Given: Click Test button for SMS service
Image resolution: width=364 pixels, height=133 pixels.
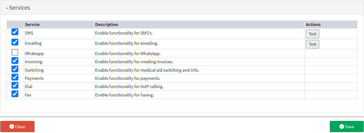Looking at the screenshot, I should (312, 34).
